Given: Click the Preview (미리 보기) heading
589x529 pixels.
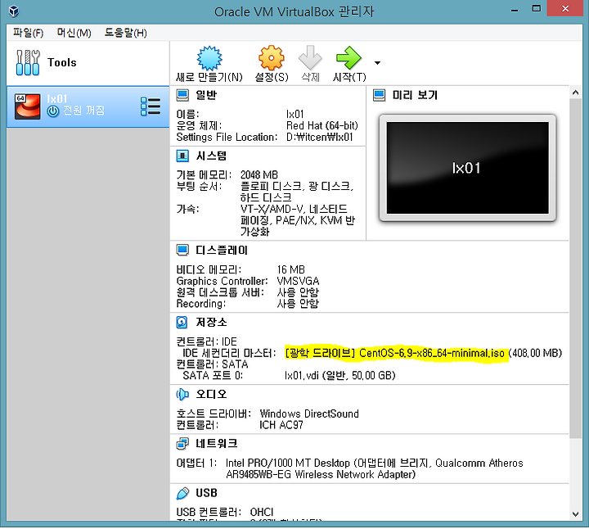Looking at the screenshot, I should [415, 95].
